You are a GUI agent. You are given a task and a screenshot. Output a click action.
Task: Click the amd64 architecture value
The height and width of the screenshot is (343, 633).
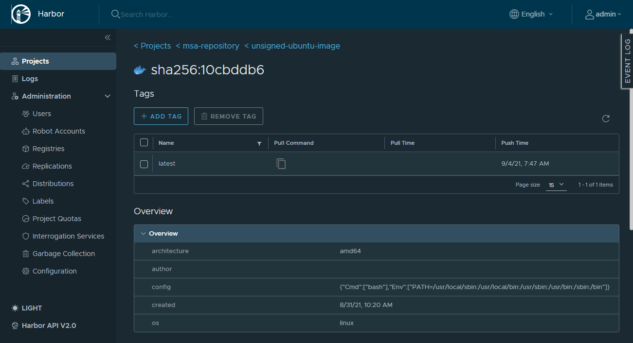tap(350, 251)
